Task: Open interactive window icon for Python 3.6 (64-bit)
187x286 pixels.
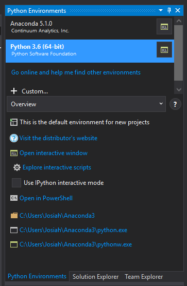Action: pos(164,50)
